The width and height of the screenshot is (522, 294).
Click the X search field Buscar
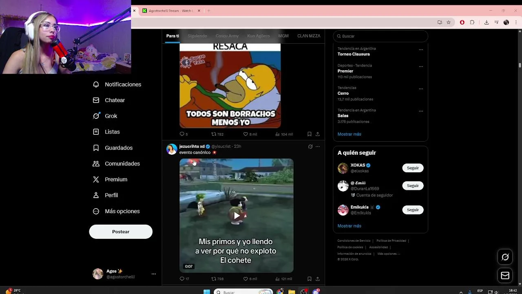point(380,36)
